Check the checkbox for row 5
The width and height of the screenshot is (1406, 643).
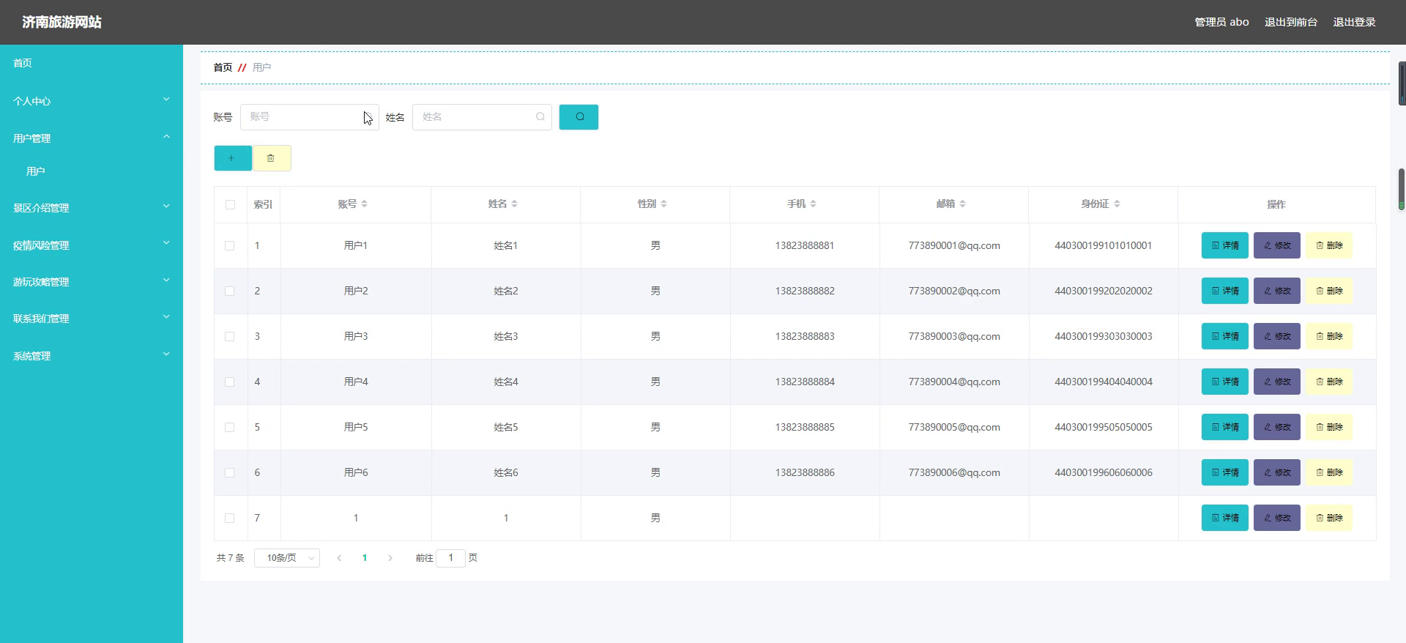(230, 427)
